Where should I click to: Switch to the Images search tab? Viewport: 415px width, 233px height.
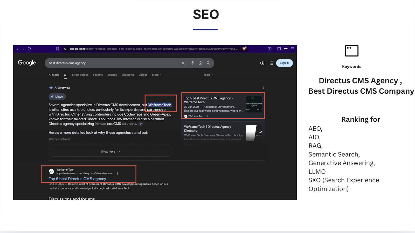(x=112, y=75)
